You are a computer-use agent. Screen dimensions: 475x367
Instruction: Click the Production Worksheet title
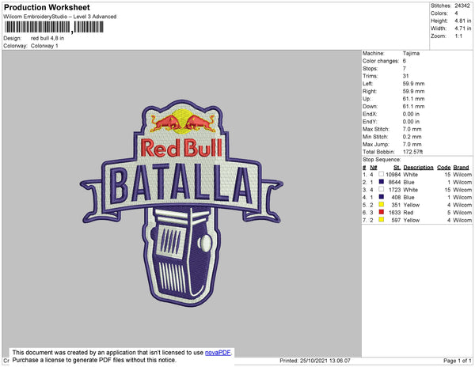coord(47,8)
